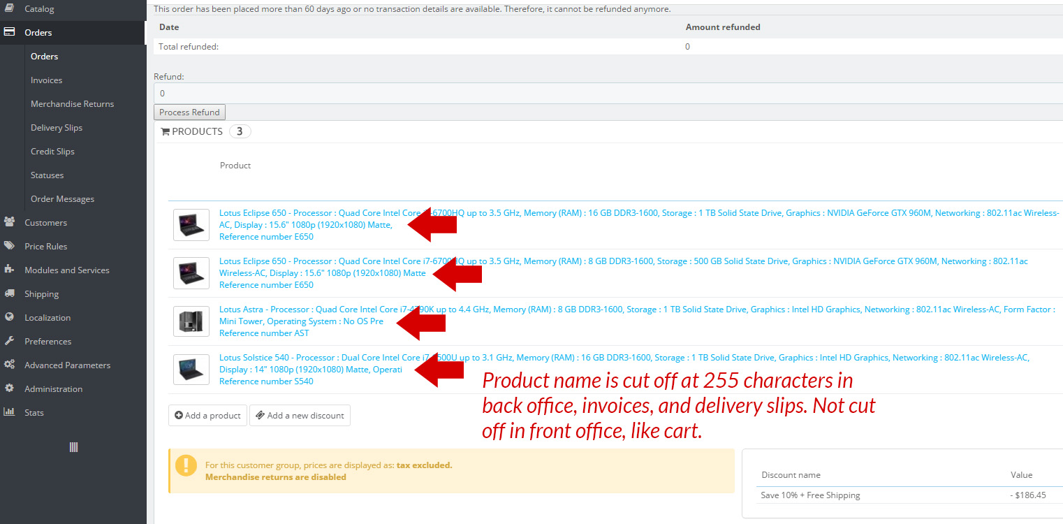Click 'Reference number E650' under the 16 GB Eclipse
This screenshot has height=524, width=1063.
click(x=266, y=237)
